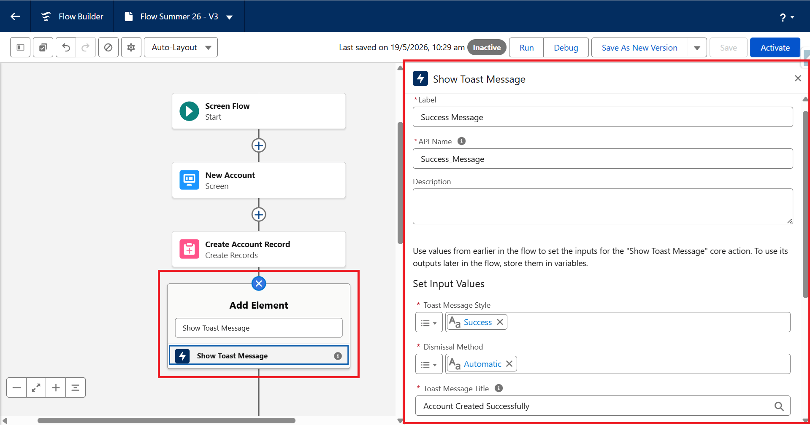This screenshot has width=810, height=425.
Task: Close the Show Toast Message panel
Action: pos(798,78)
